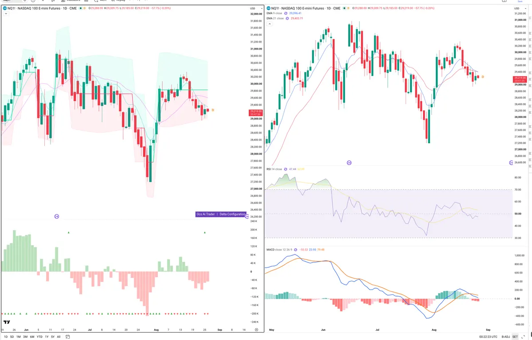The width and height of the screenshot is (532, 340).
Task: Select the YTD time range
Action: [39, 336]
